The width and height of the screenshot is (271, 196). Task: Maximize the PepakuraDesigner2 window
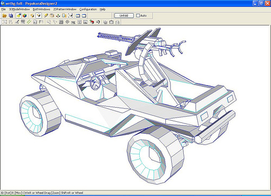(261, 3)
